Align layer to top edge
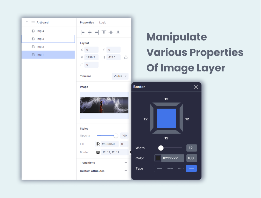Screen dimensions: 261x198 [x=104, y=32]
